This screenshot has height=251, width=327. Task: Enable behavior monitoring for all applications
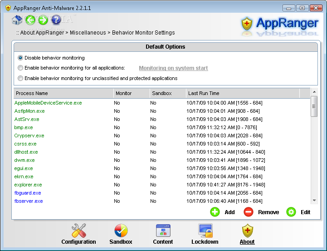(x=20, y=68)
